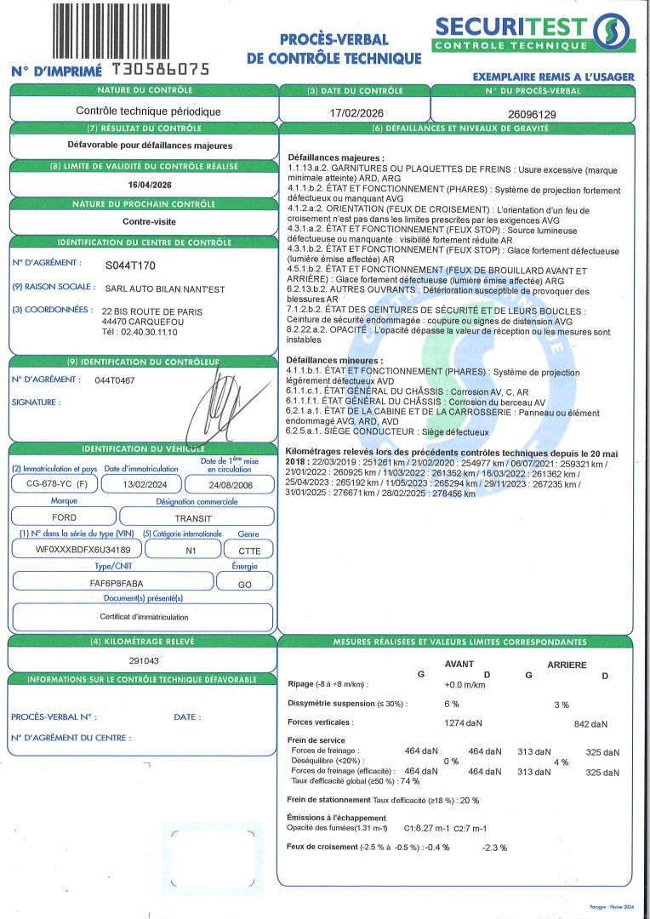Click the Certificat d'immatriculation document field
This screenshot has width=650, height=919.
point(142,616)
